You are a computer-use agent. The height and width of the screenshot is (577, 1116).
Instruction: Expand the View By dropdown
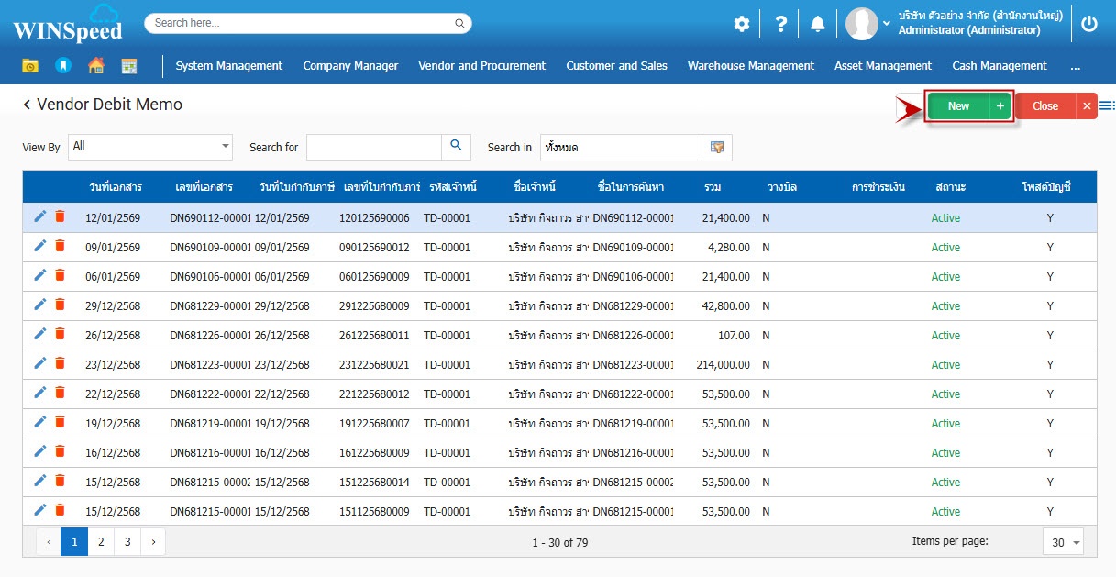click(x=226, y=147)
